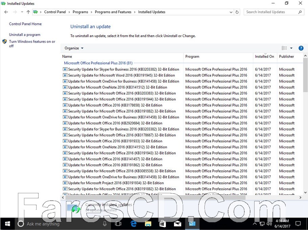Select Security Update for Microsoft Office 2016 (KB3178667)

tap(122, 135)
